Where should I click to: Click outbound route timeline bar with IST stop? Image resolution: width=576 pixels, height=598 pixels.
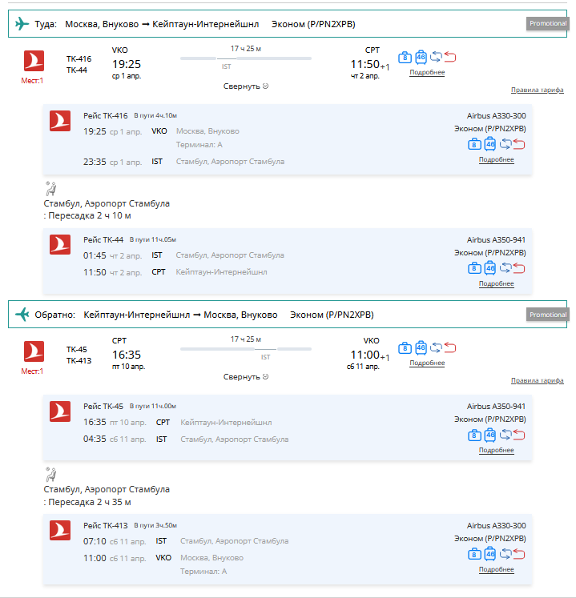pos(246,58)
